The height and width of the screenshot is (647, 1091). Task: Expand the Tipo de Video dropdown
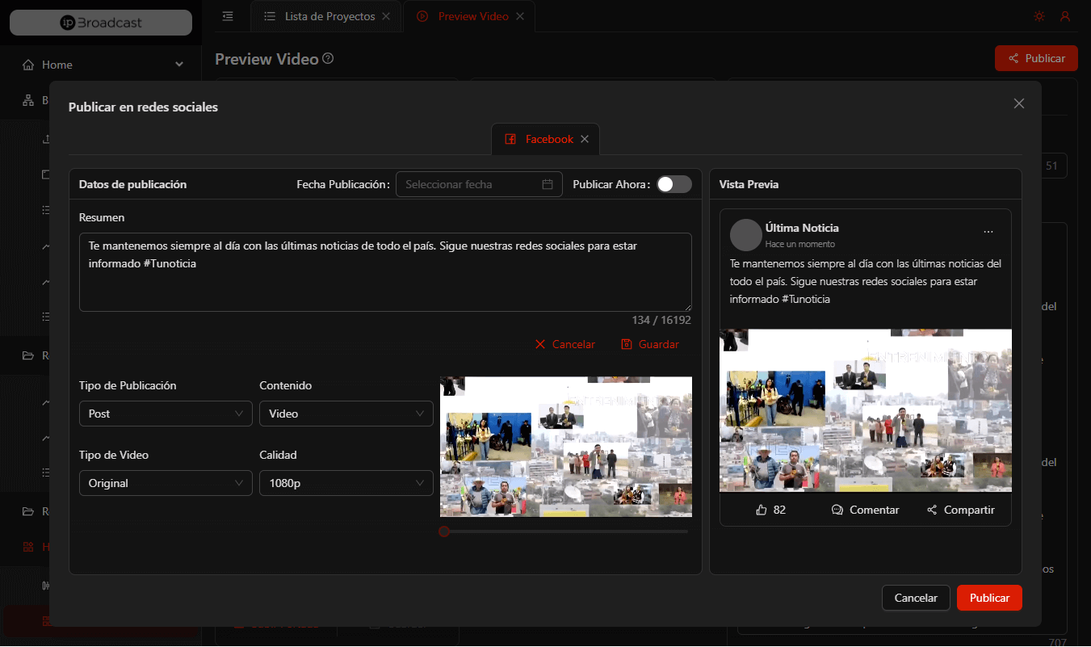165,483
